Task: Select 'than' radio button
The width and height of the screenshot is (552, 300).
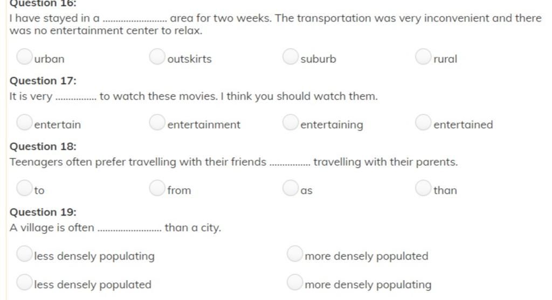Action: pyautogui.click(x=423, y=188)
